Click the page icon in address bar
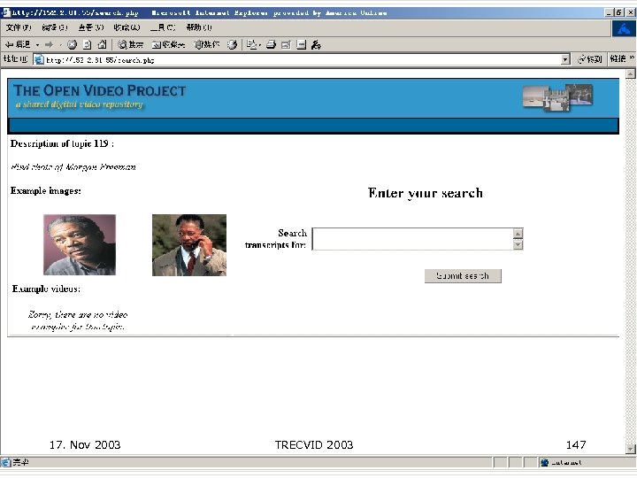The width and height of the screenshot is (637, 478). pos(39,60)
